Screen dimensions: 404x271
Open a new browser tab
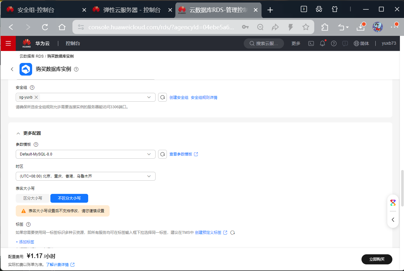pos(270,10)
